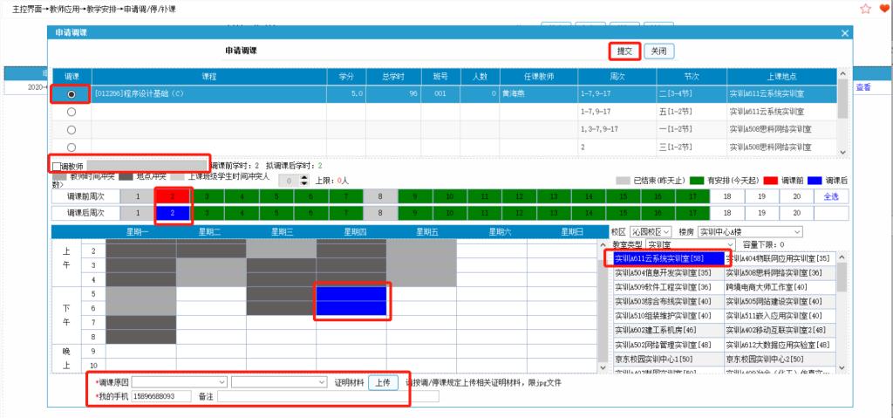Select radio button for 五[1-2节] row
This screenshot has width=893, height=418.
pos(72,112)
